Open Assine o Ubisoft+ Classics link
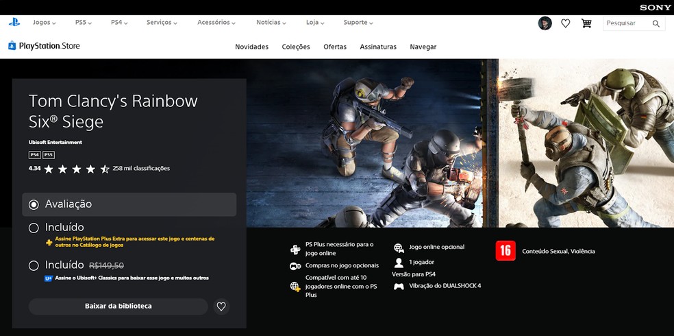 (x=132, y=278)
